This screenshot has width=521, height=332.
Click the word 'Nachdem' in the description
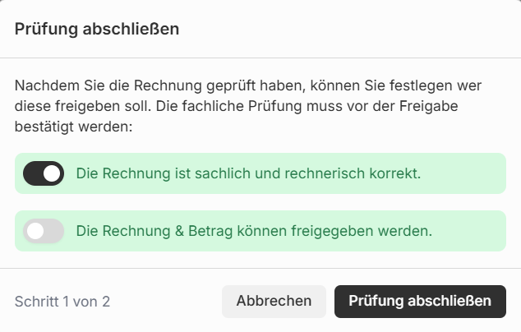pos(44,85)
